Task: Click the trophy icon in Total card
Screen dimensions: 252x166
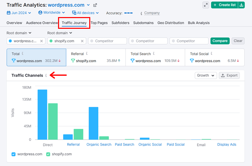Action: (x=14, y=61)
